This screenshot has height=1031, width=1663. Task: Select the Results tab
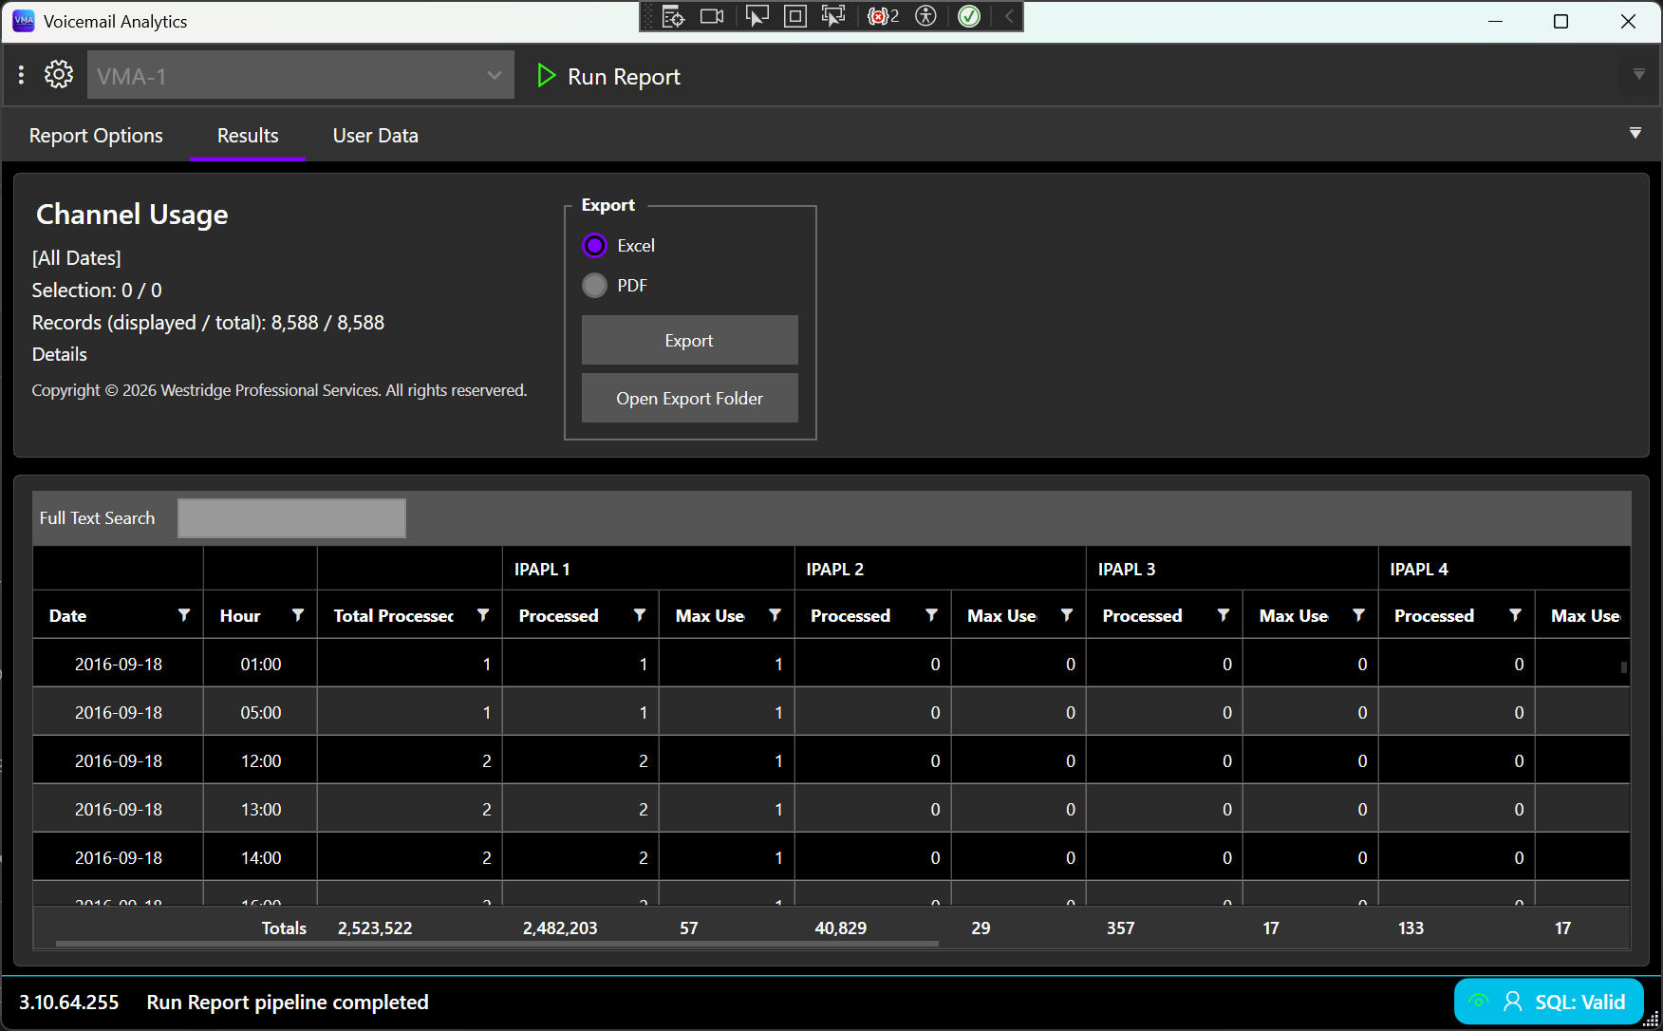pos(248,136)
